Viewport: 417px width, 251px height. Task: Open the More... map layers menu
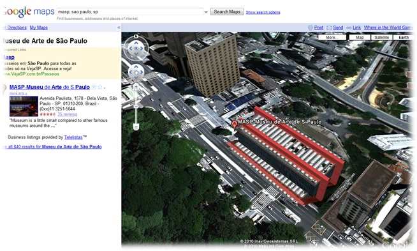pos(332,37)
